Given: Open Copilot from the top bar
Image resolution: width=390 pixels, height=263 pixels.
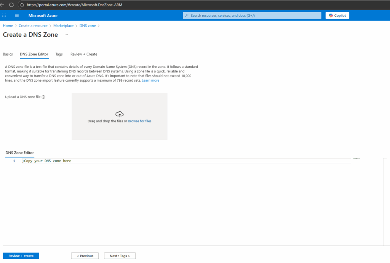Looking at the screenshot, I should pos(337,16).
